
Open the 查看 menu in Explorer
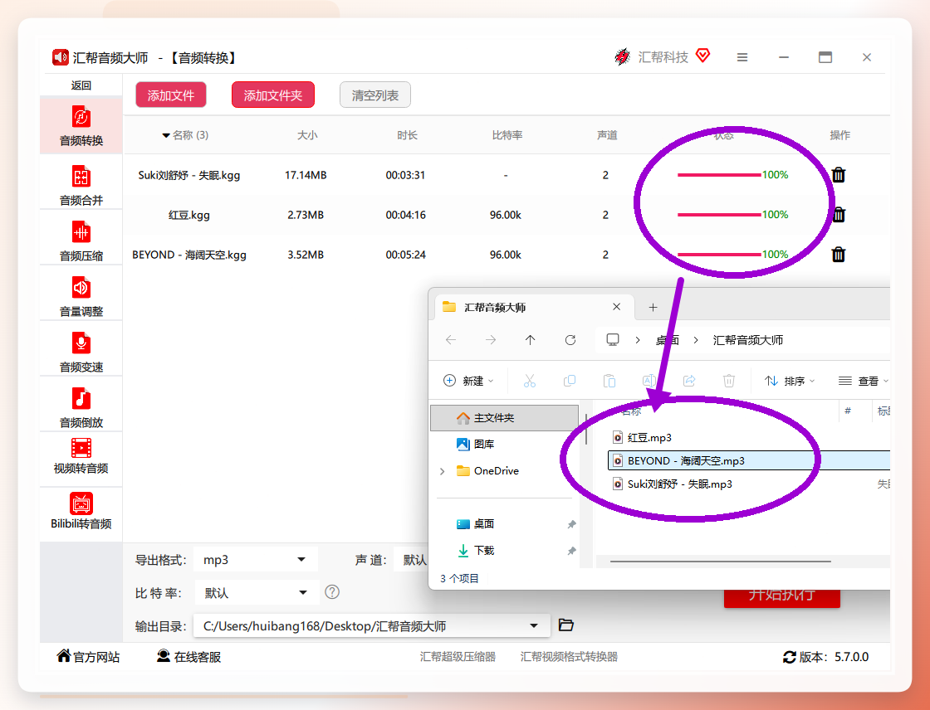863,381
